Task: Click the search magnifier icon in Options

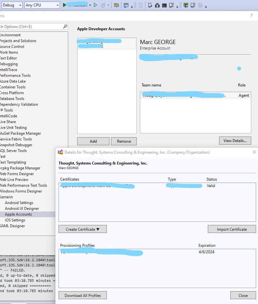Action: coord(65,26)
